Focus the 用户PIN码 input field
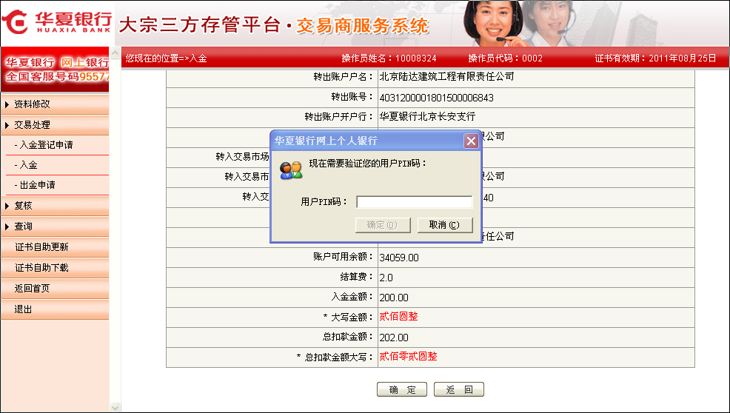Viewport: 730px width, 413px height. click(x=415, y=201)
